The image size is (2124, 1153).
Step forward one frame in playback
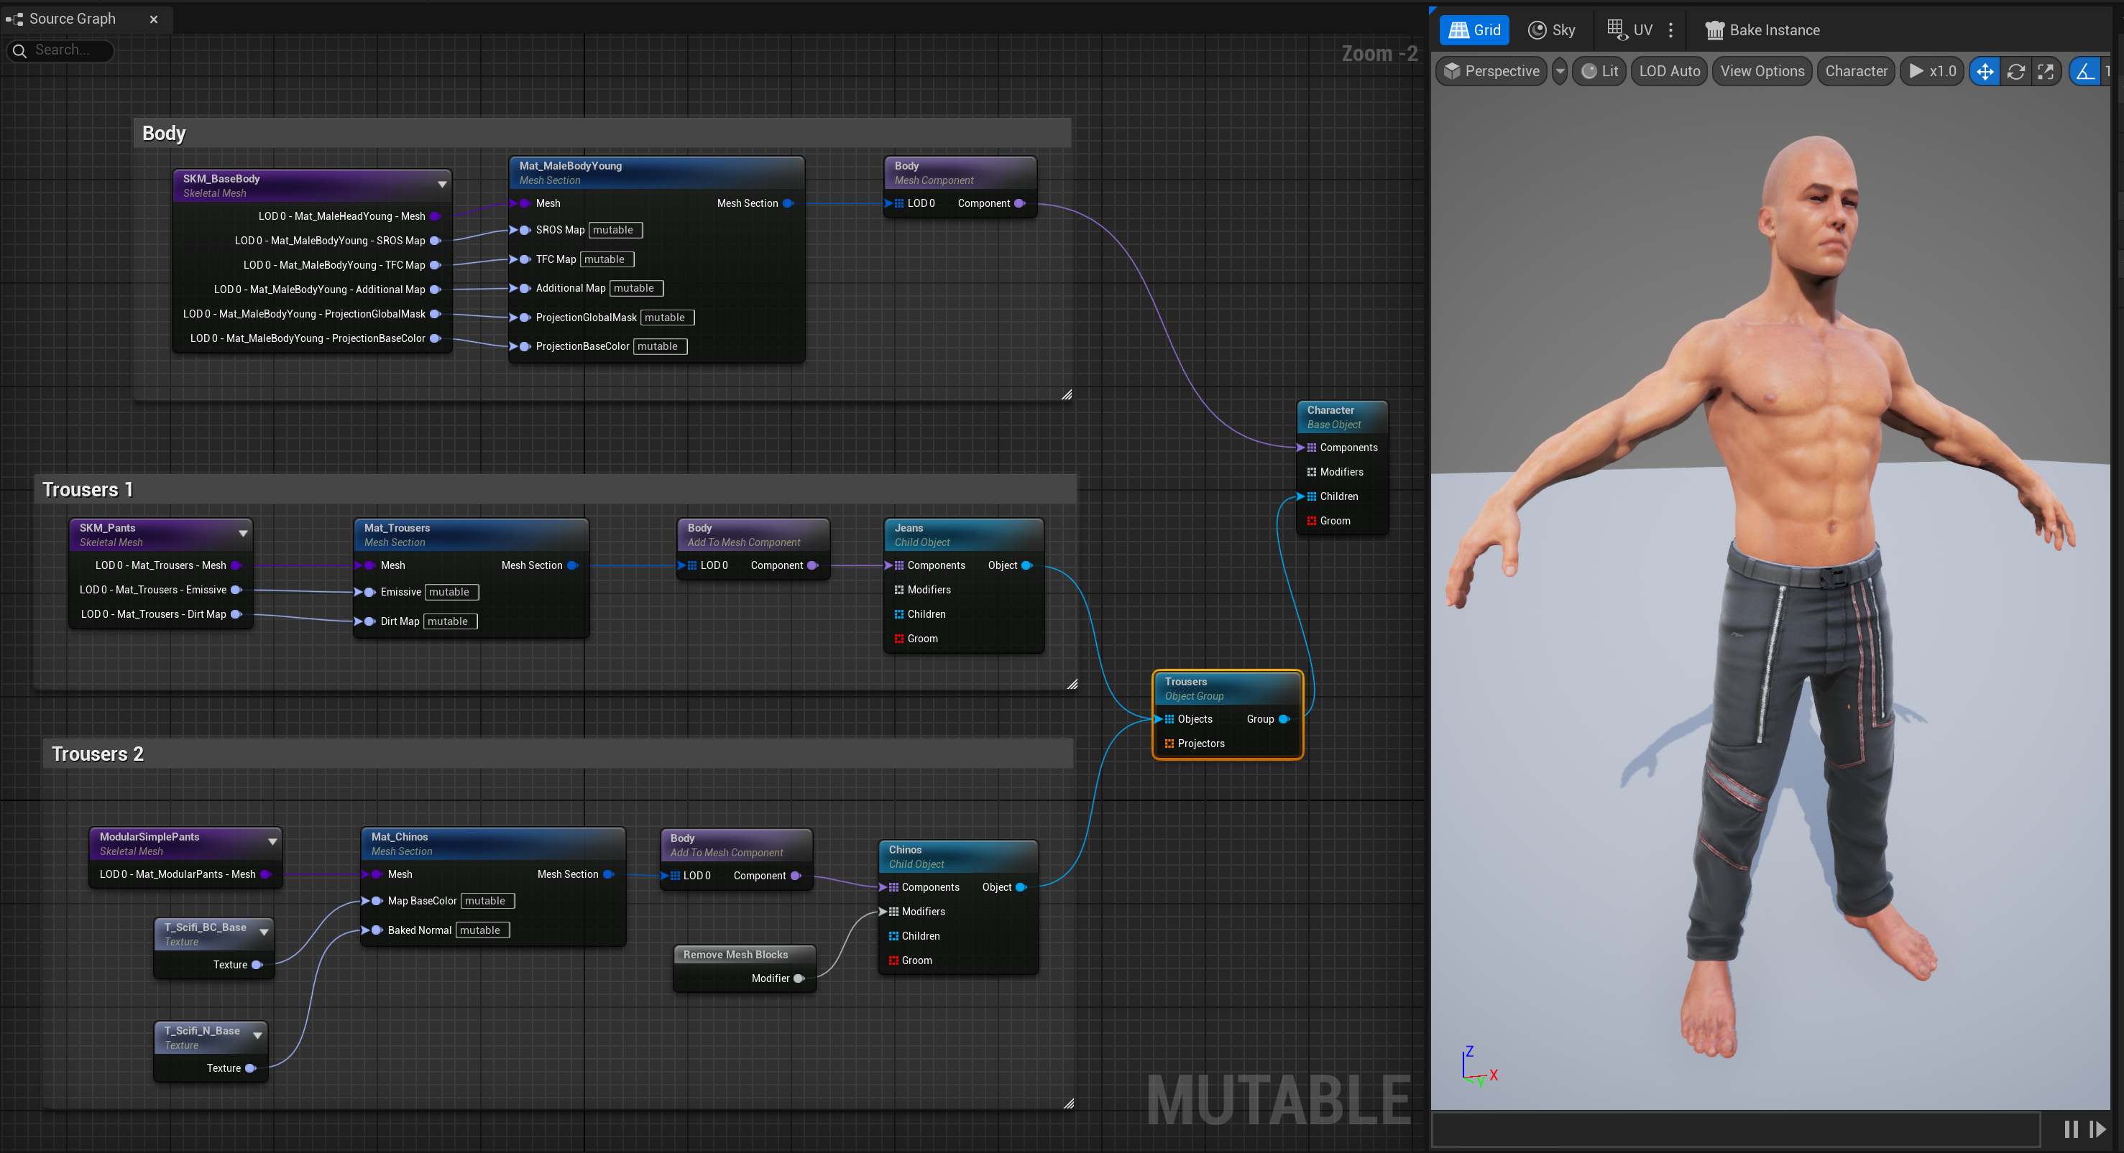[2097, 1129]
